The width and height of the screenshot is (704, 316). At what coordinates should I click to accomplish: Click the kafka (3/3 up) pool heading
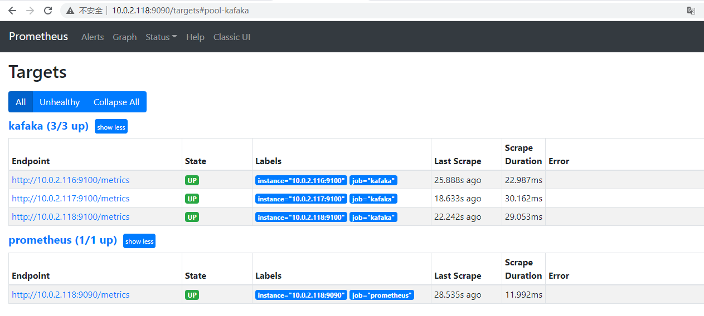click(48, 126)
